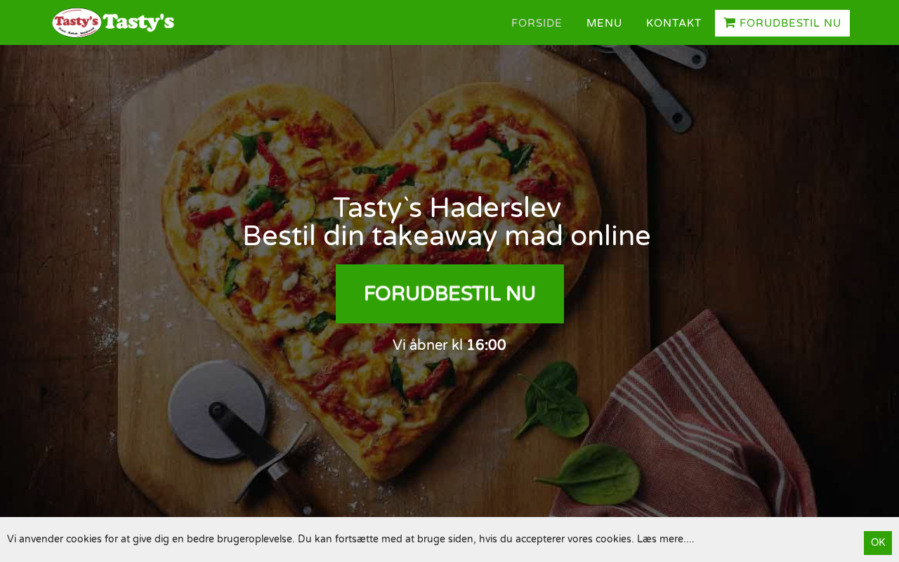The width and height of the screenshot is (899, 562).
Task: Click the Tasty`s Haderslev heading
Action: pos(447,208)
